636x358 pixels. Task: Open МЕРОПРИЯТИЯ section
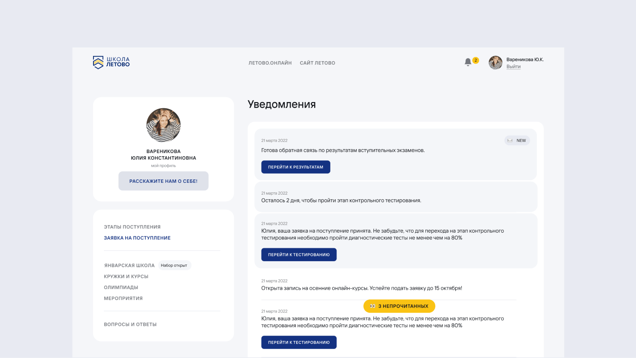tap(123, 298)
